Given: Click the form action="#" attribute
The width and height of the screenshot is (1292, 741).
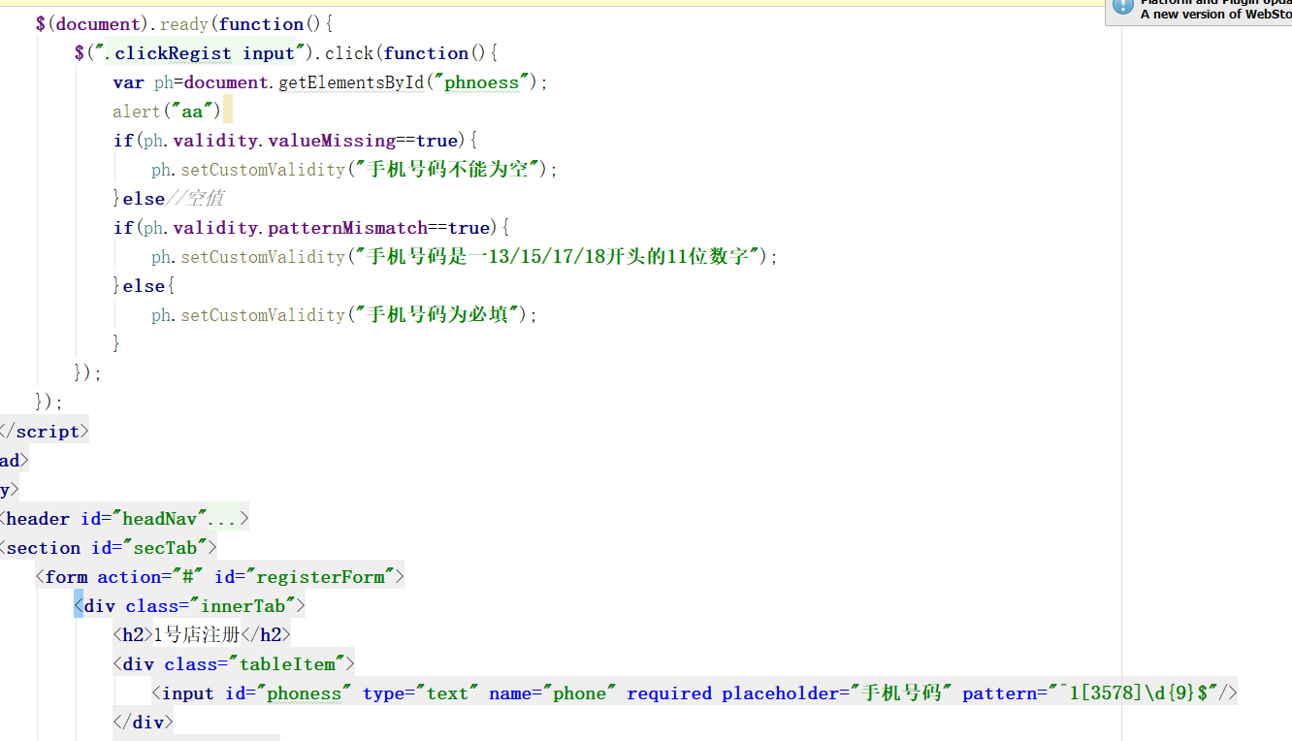Looking at the screenshot, I should (152, 577).
